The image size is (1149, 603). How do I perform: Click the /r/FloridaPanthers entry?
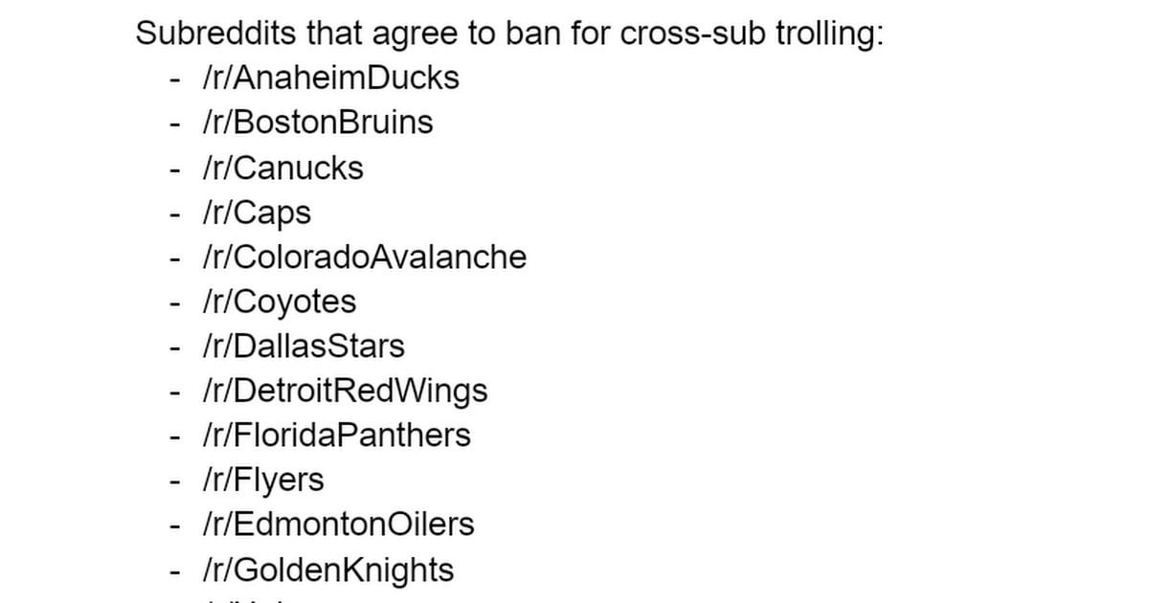(x=336, y=435)
